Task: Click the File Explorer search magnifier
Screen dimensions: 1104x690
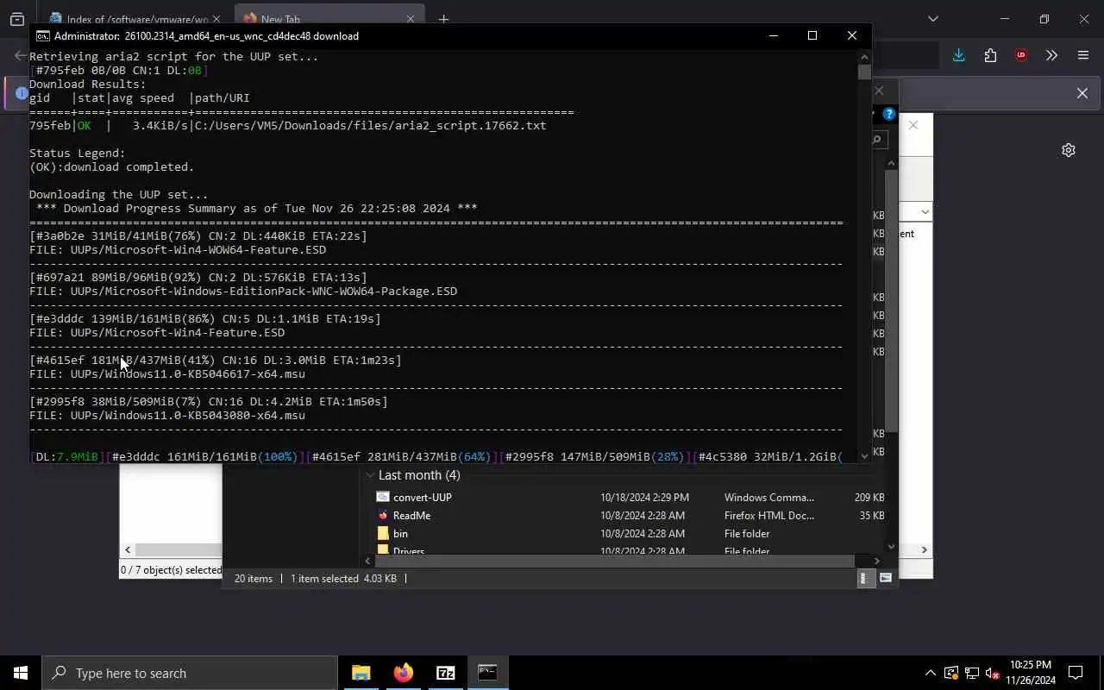Action: point(877,140)
